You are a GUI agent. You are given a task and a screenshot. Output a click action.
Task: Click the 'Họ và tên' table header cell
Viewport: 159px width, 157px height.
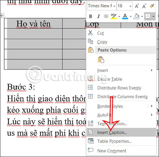pyautogui.click(x=34, y=23)
